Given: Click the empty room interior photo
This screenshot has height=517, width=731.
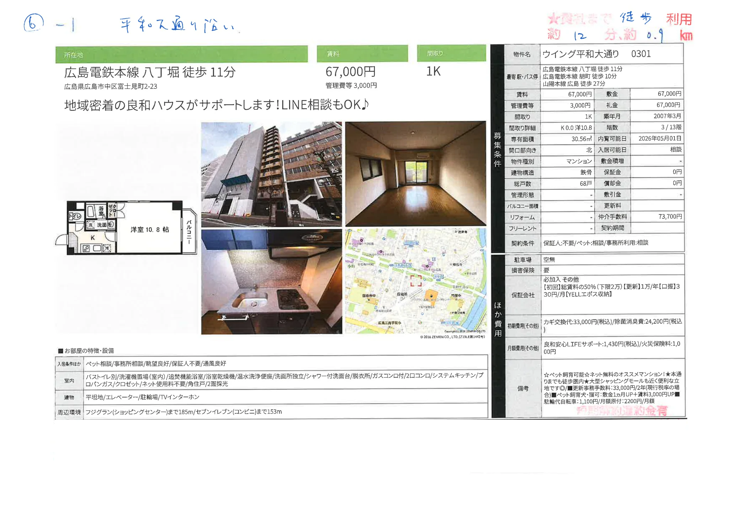Looking at the screenshot, I should point(415,173).
